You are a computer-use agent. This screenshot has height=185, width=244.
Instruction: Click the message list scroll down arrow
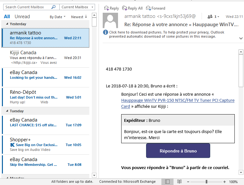[x=94, y=175]
